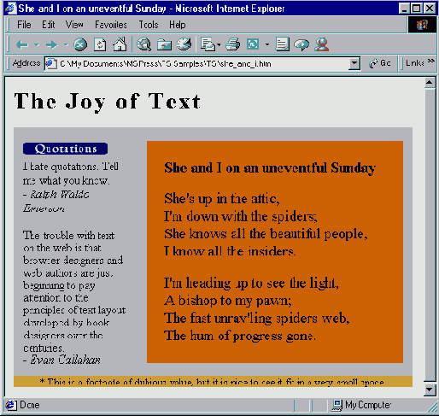Click the vertical scrollbar down arrow
439x416 pixels.
coord(430,389)
